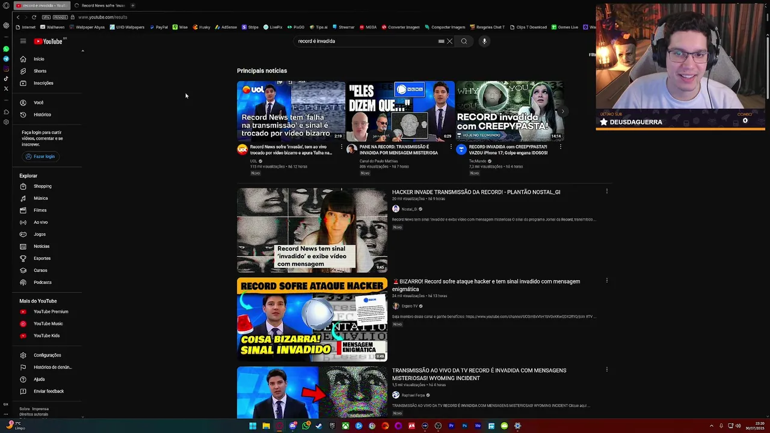Open Esportes in the Explorar section
The width and height of the screenshot is (770, 433).
tap(42, 259)
